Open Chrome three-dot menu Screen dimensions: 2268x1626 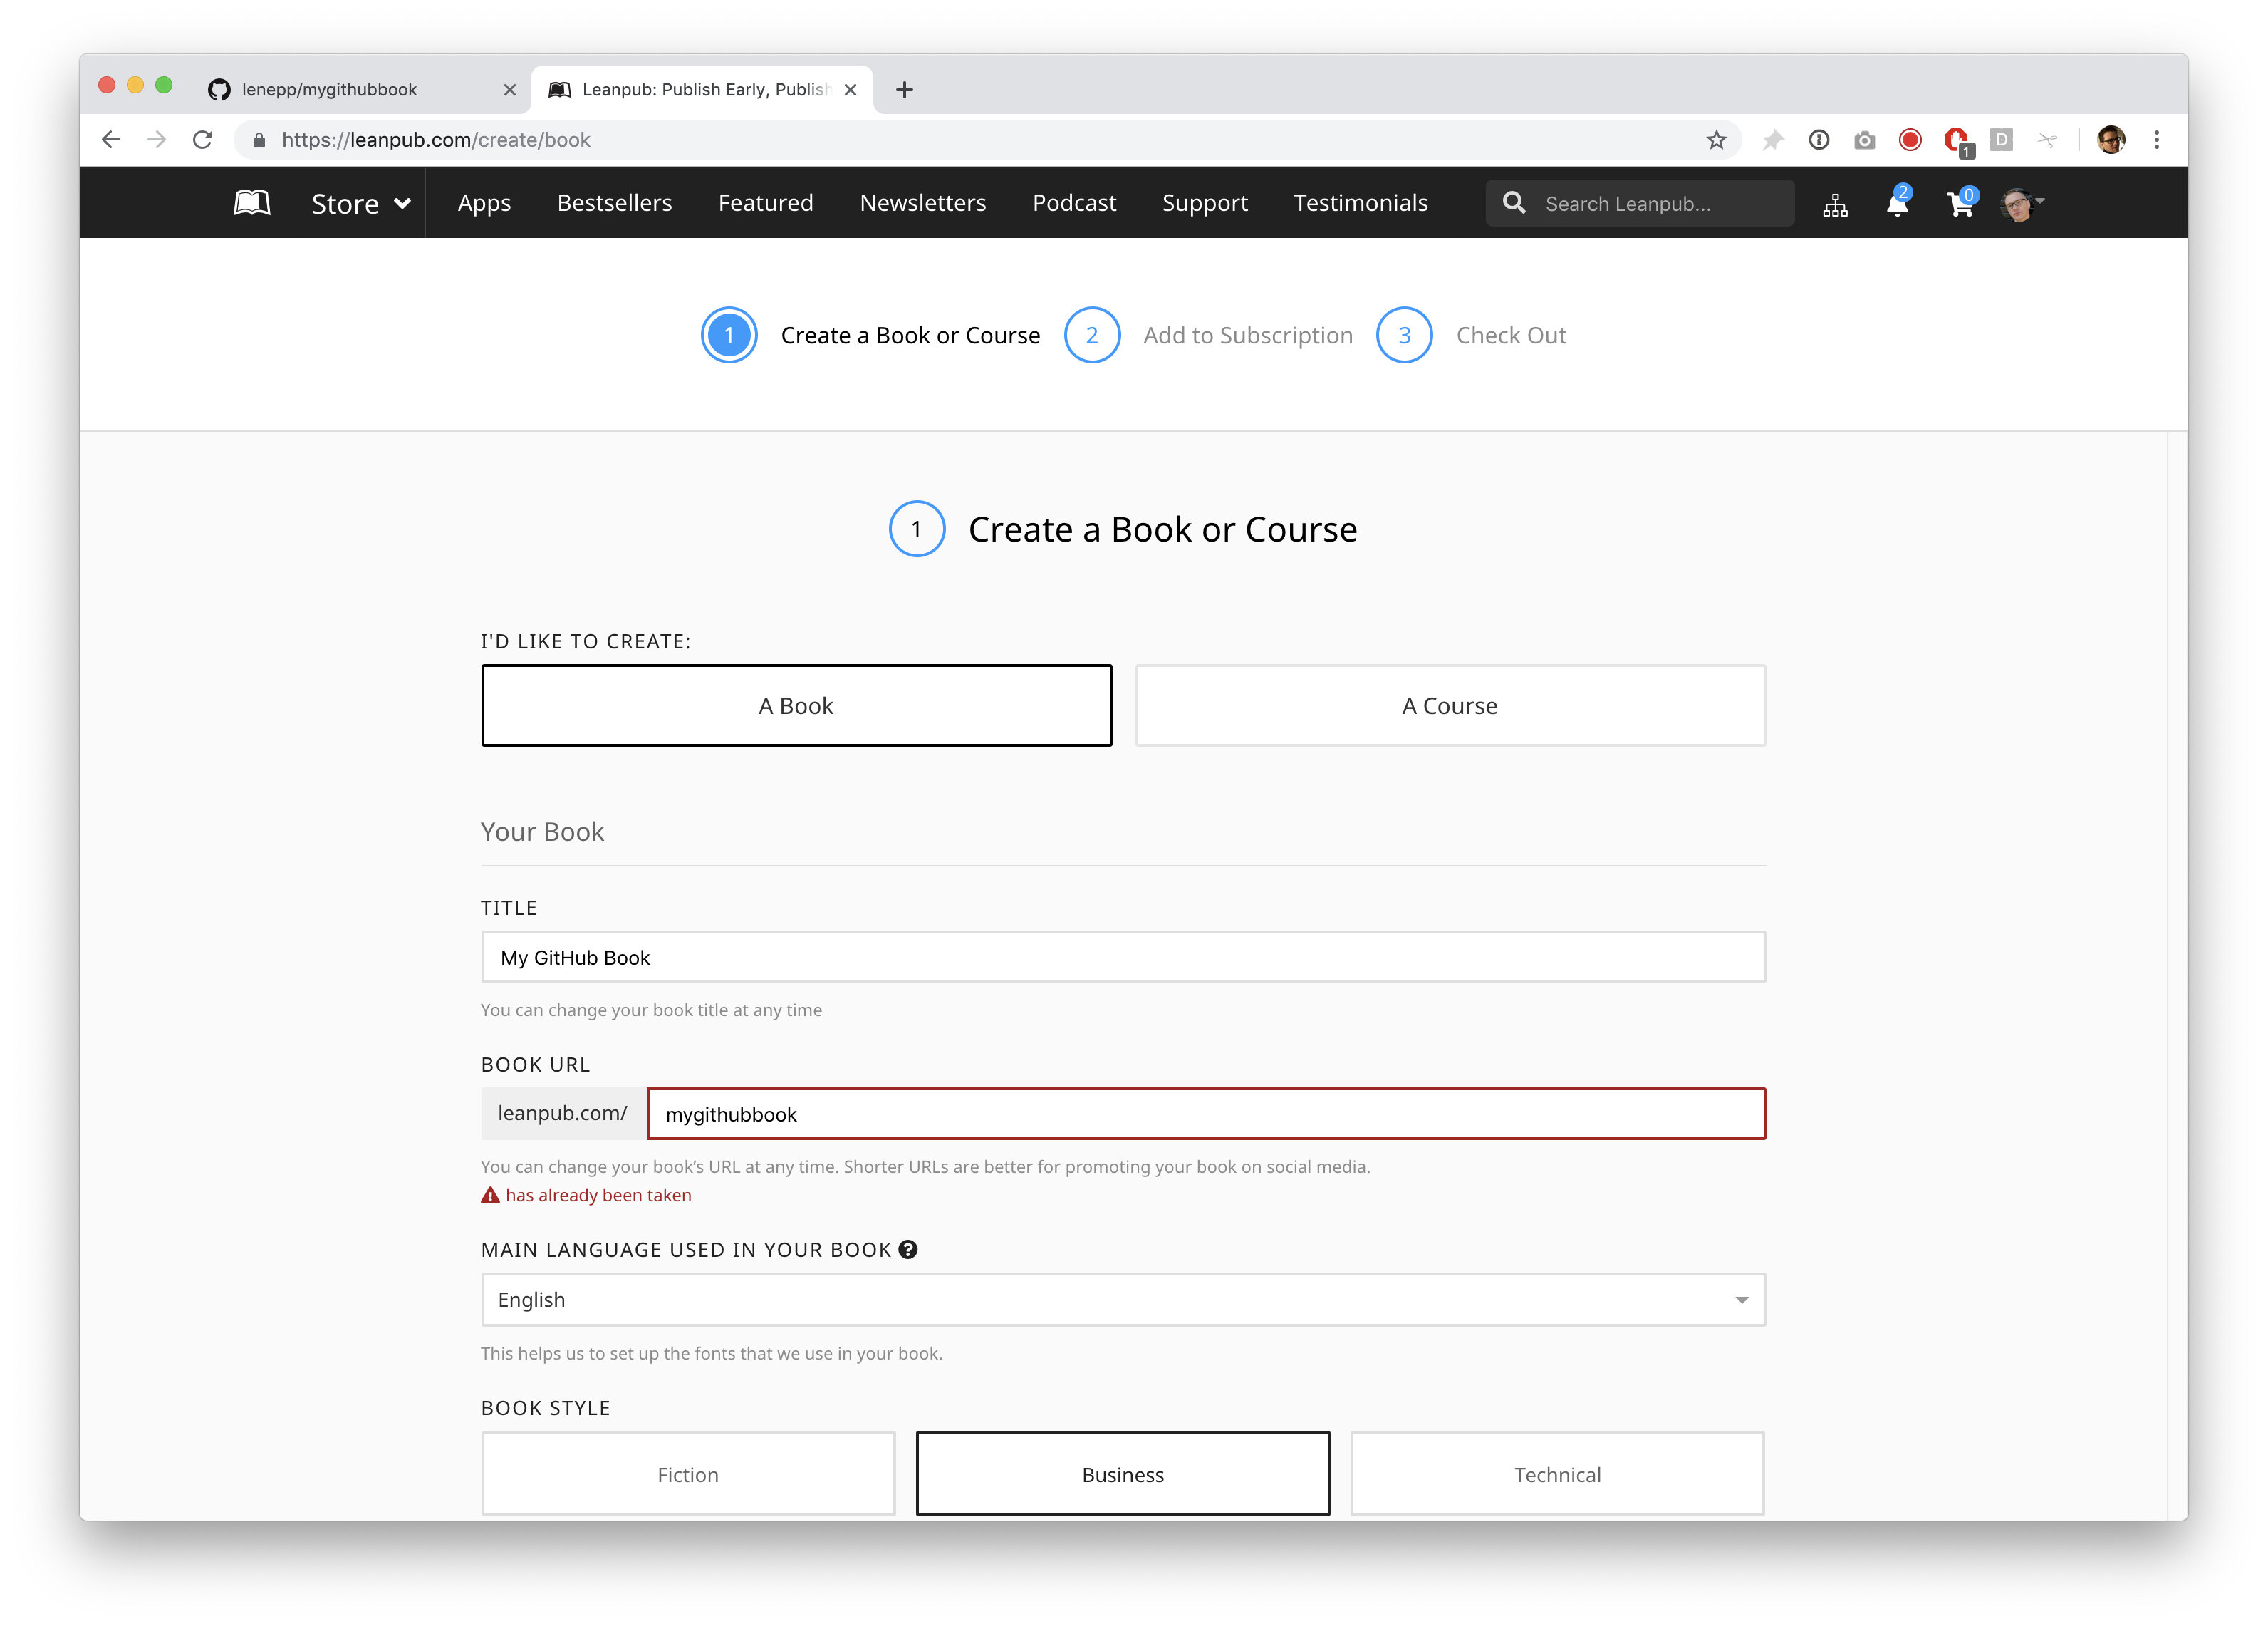point(2157,140)
